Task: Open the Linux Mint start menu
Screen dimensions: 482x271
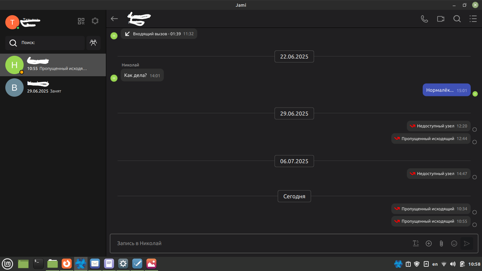Action: pyautogui.click(x=7, y=264)
